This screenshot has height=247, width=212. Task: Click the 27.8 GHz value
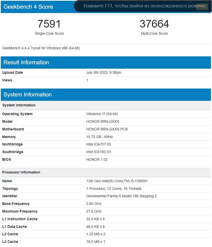click(94, 211)
